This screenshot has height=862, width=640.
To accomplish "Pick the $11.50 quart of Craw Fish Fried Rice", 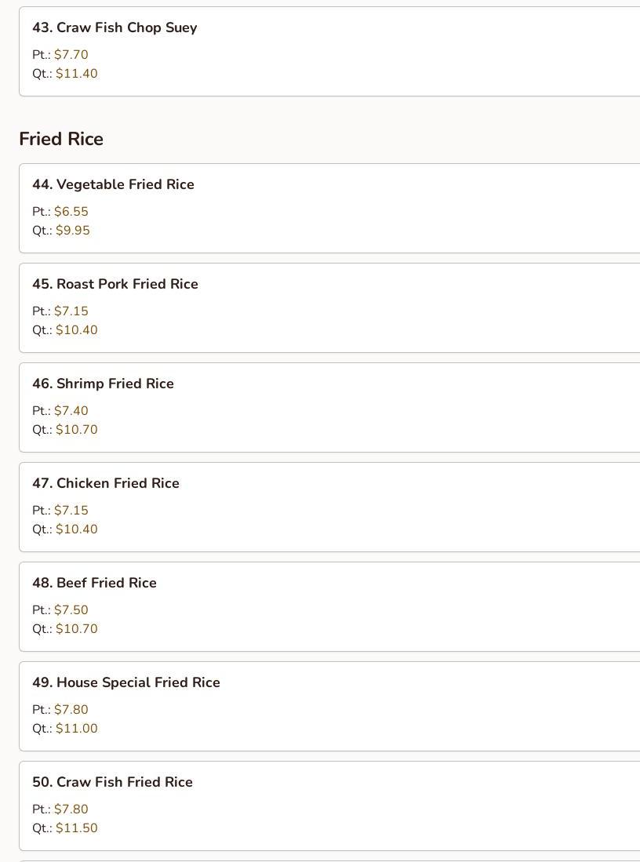I will click(77, 828).
